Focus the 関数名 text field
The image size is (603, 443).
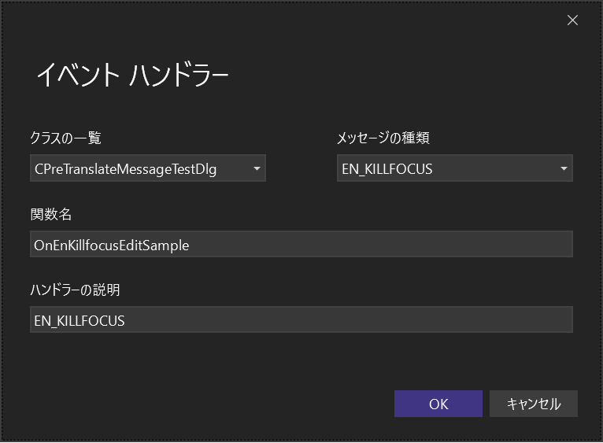301,245
